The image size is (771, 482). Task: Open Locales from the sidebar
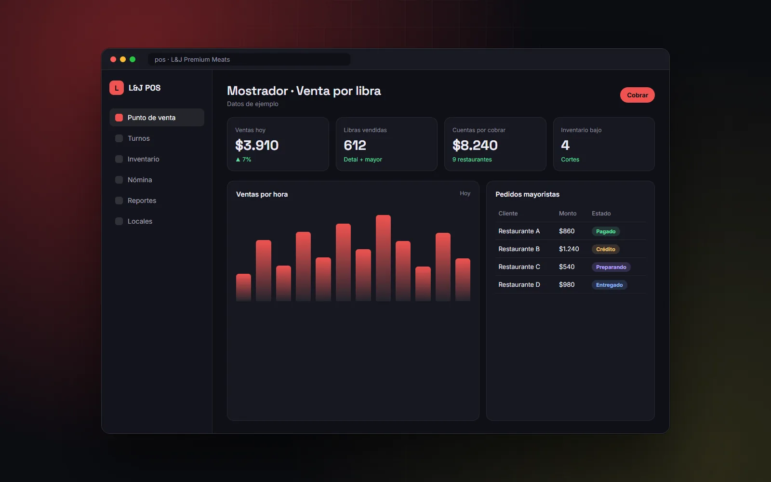point(157,221)
